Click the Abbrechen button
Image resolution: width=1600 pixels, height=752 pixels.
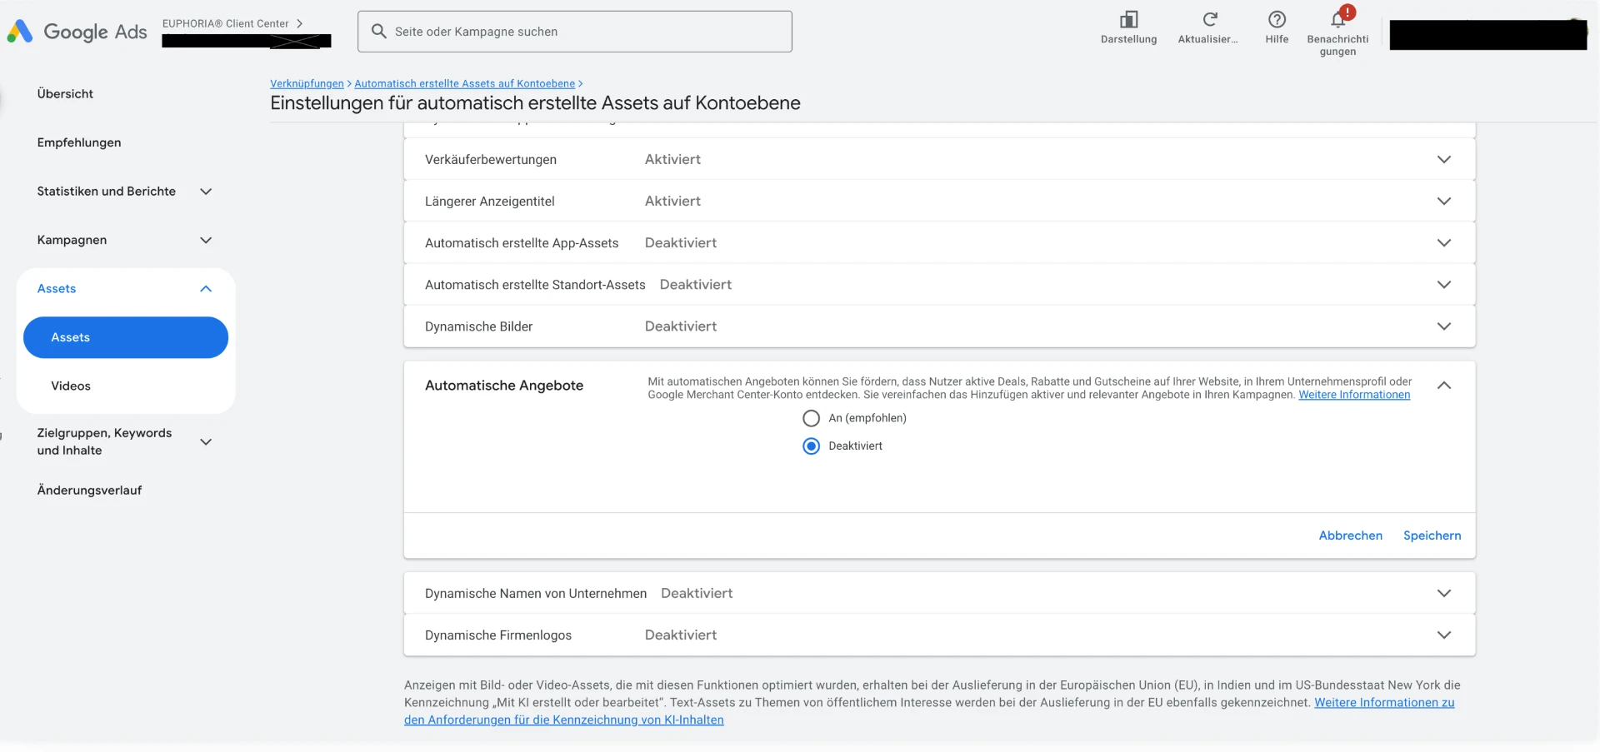tap(1350, 535)
